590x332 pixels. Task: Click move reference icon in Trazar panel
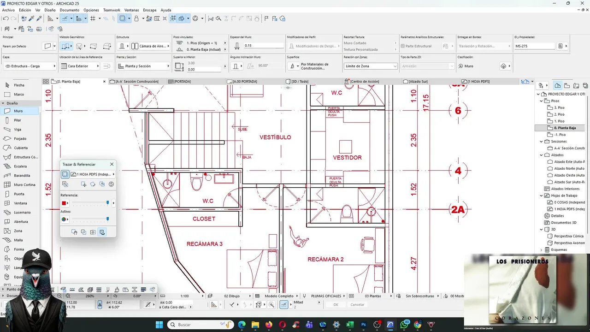pyautogui.click(x=83, y=184)
